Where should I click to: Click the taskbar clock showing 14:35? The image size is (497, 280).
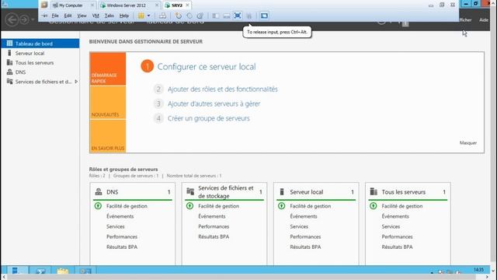478,270
